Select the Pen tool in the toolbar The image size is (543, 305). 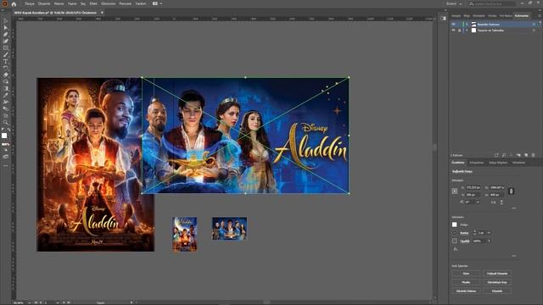6,35
